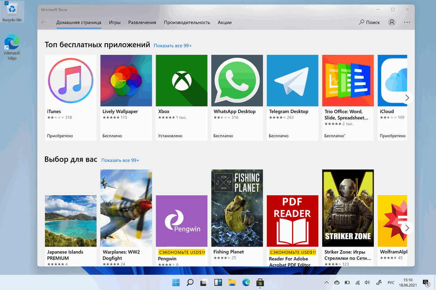The image size is (436, 290).
Task: Click the Поиск search button
Action: tap(369, 22)
